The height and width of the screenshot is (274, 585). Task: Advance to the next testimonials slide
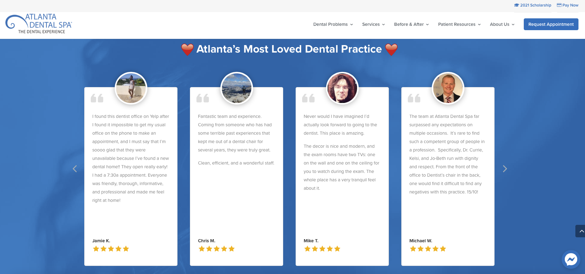coord(505,169)
